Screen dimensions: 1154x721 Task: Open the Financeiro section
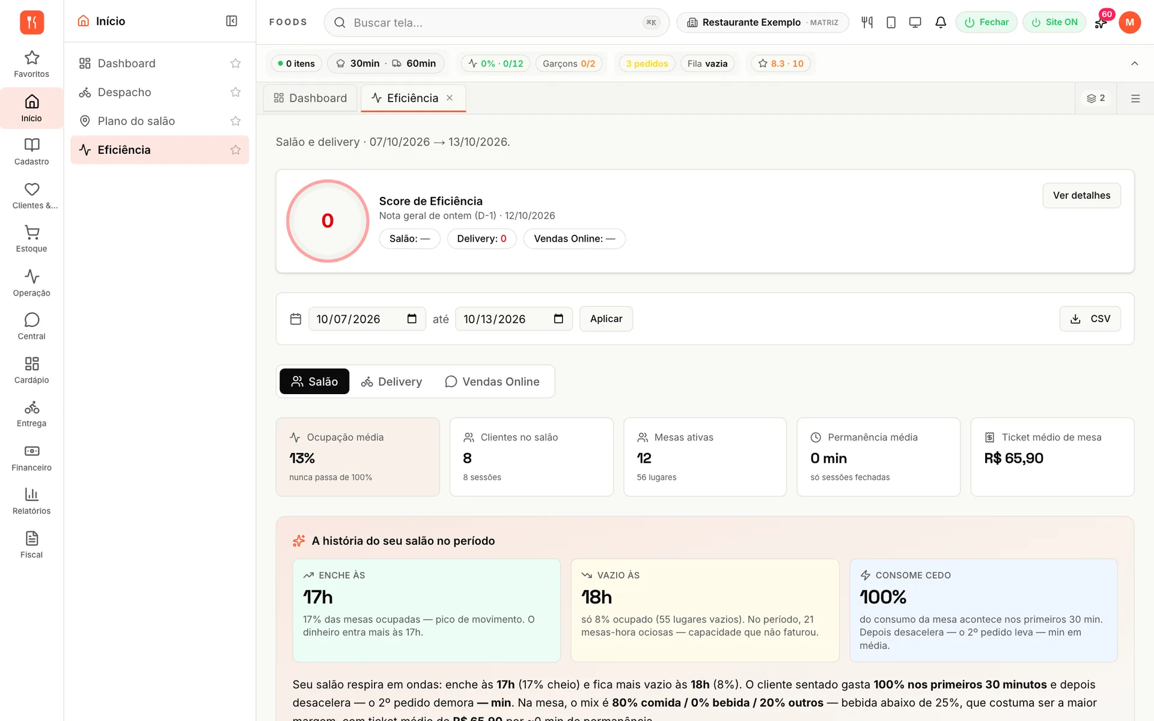pyautogui.click(x=31, y=458)
